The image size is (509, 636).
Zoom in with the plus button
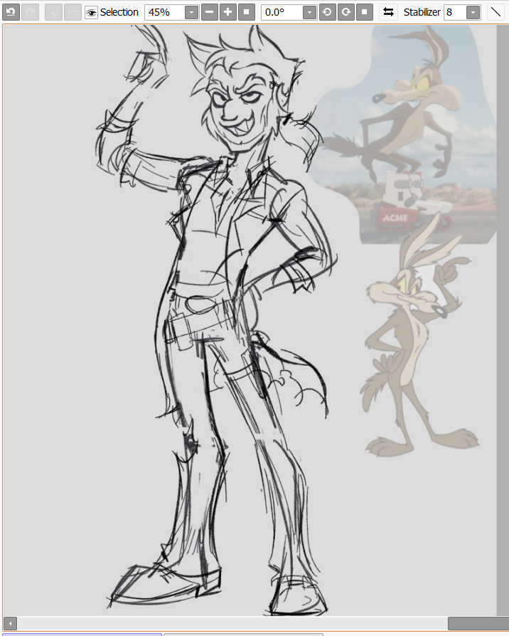click(228, 12)
